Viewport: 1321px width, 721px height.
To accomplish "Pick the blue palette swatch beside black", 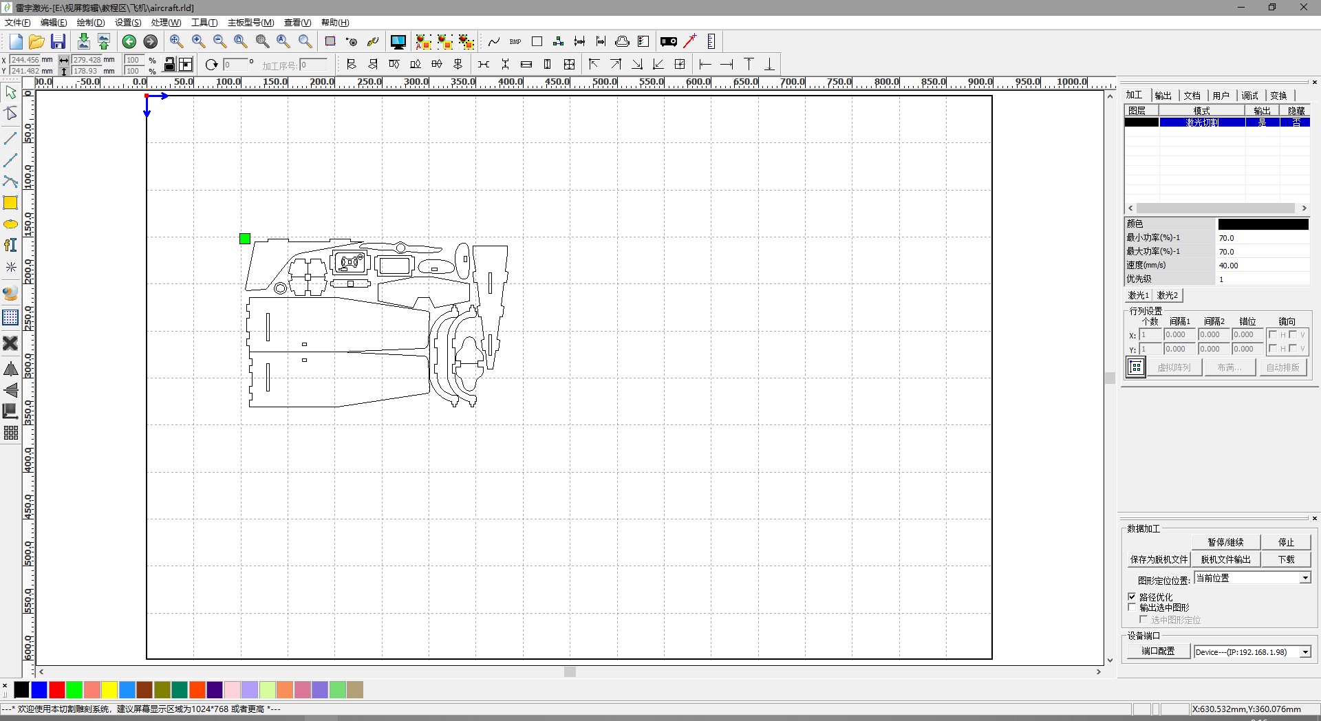I will tap(39, 689).
